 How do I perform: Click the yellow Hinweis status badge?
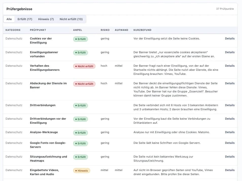click(82, 171)
